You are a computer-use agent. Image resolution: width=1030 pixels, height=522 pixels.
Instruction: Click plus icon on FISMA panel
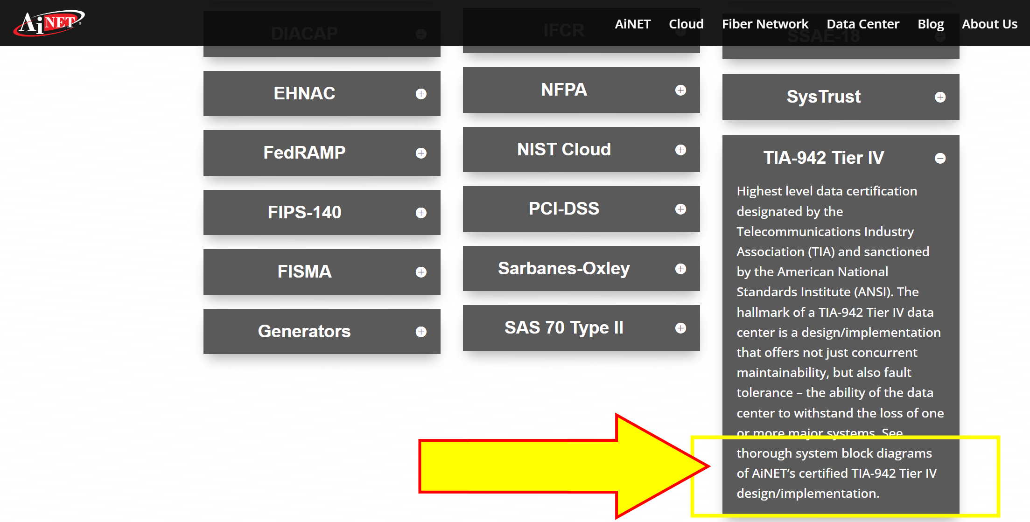pos(421,272)
